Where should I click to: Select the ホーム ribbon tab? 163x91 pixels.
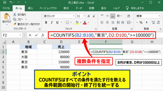(x=19, y=8)
